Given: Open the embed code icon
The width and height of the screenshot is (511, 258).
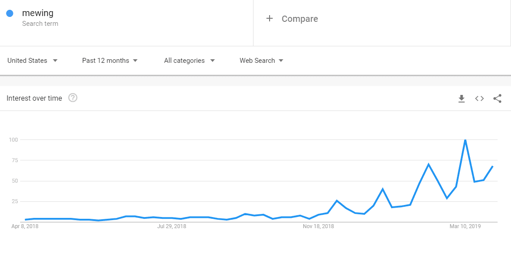Looking at the screenshot, I should click(x=479, y=98).
